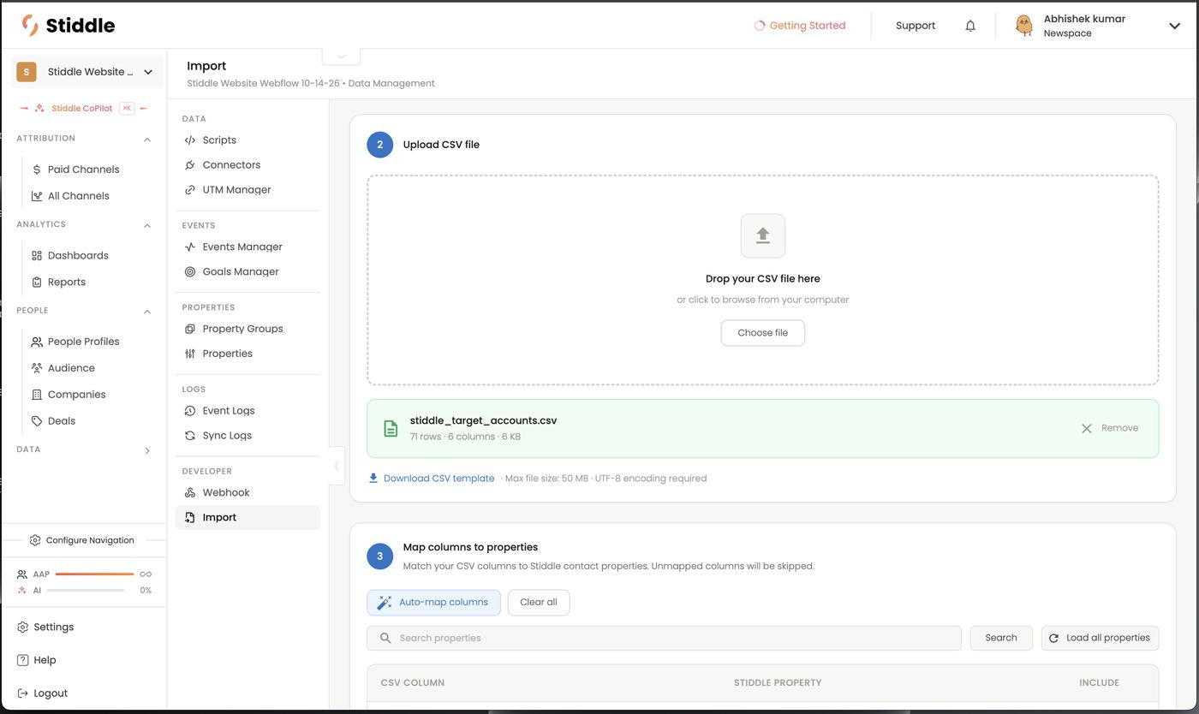Click the All Channels chart icon
This screenshot has height=714, width=1199.
click(x=37, y=196)
